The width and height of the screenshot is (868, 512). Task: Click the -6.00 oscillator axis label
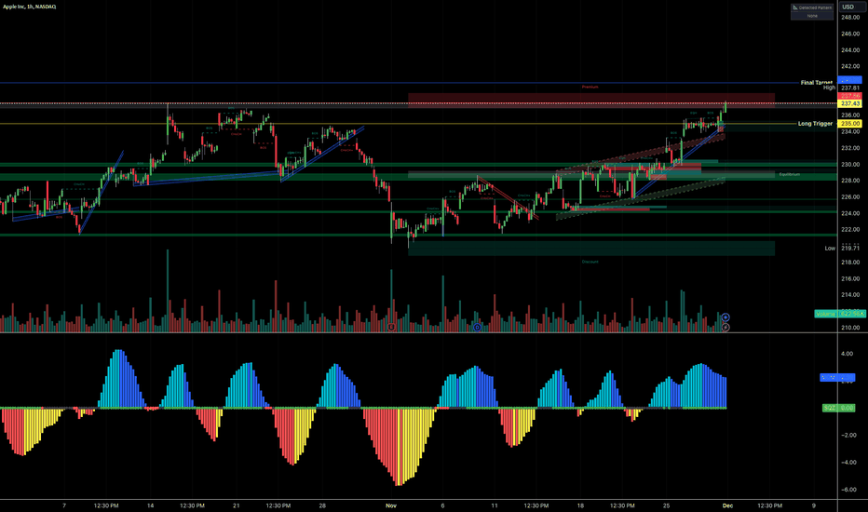coord(847,490)
